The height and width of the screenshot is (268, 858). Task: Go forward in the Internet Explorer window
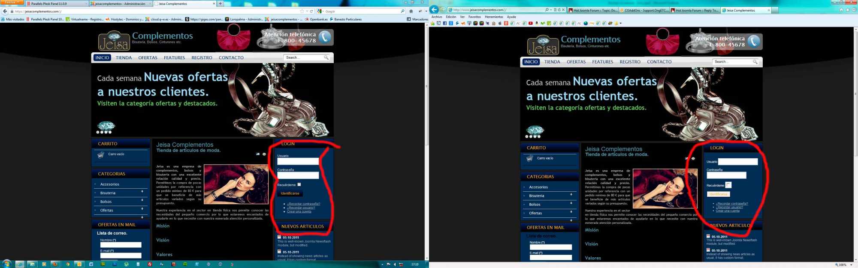tap(443, 9)
